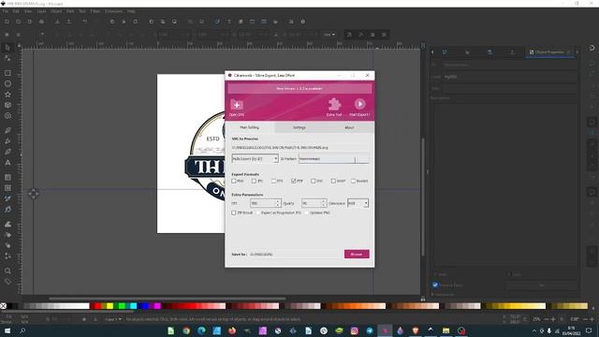Screen dimensions: 599x337
Task: Select the Star and polygon tool
Action: pyautogui.click(x=7, y=95)
